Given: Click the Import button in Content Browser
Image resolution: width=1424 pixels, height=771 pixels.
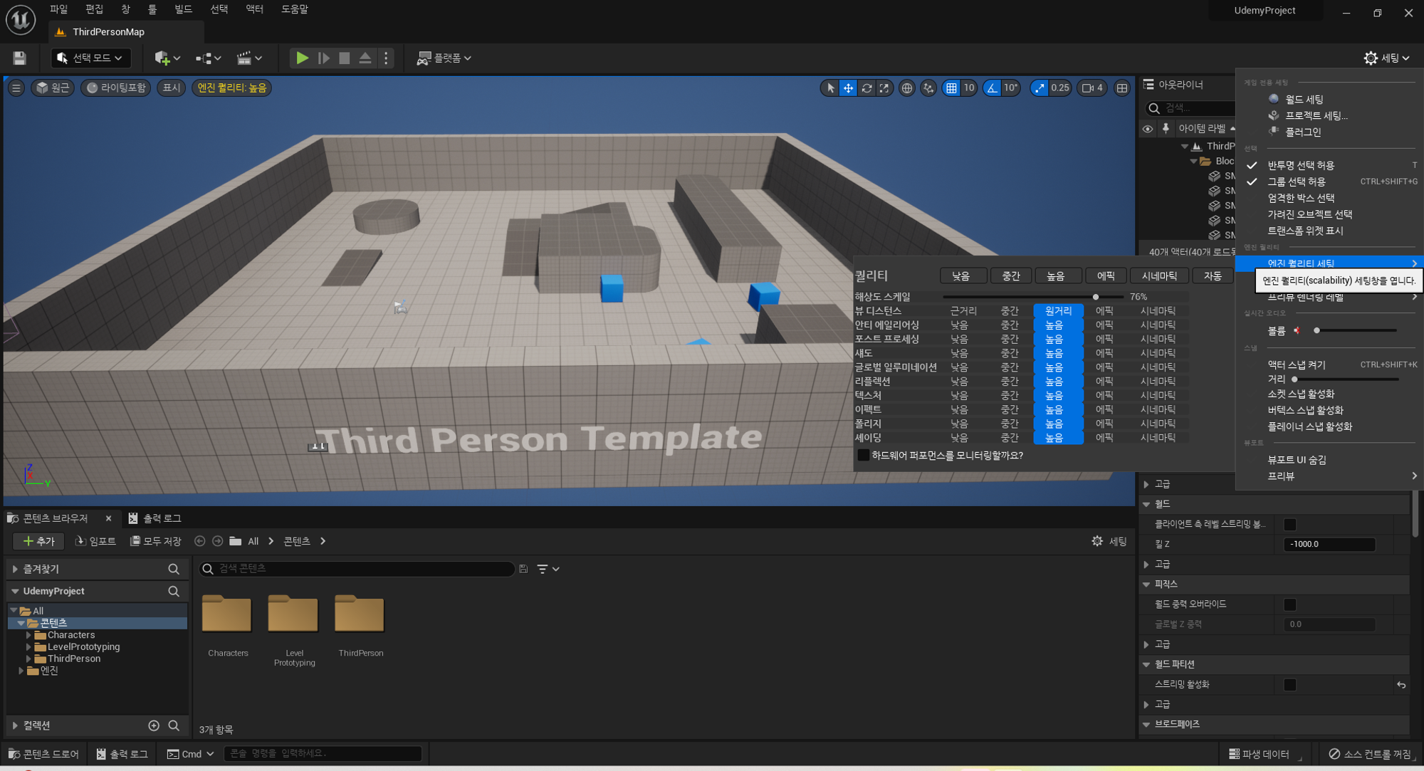Looking at the screenshot, I should point(95,541).
